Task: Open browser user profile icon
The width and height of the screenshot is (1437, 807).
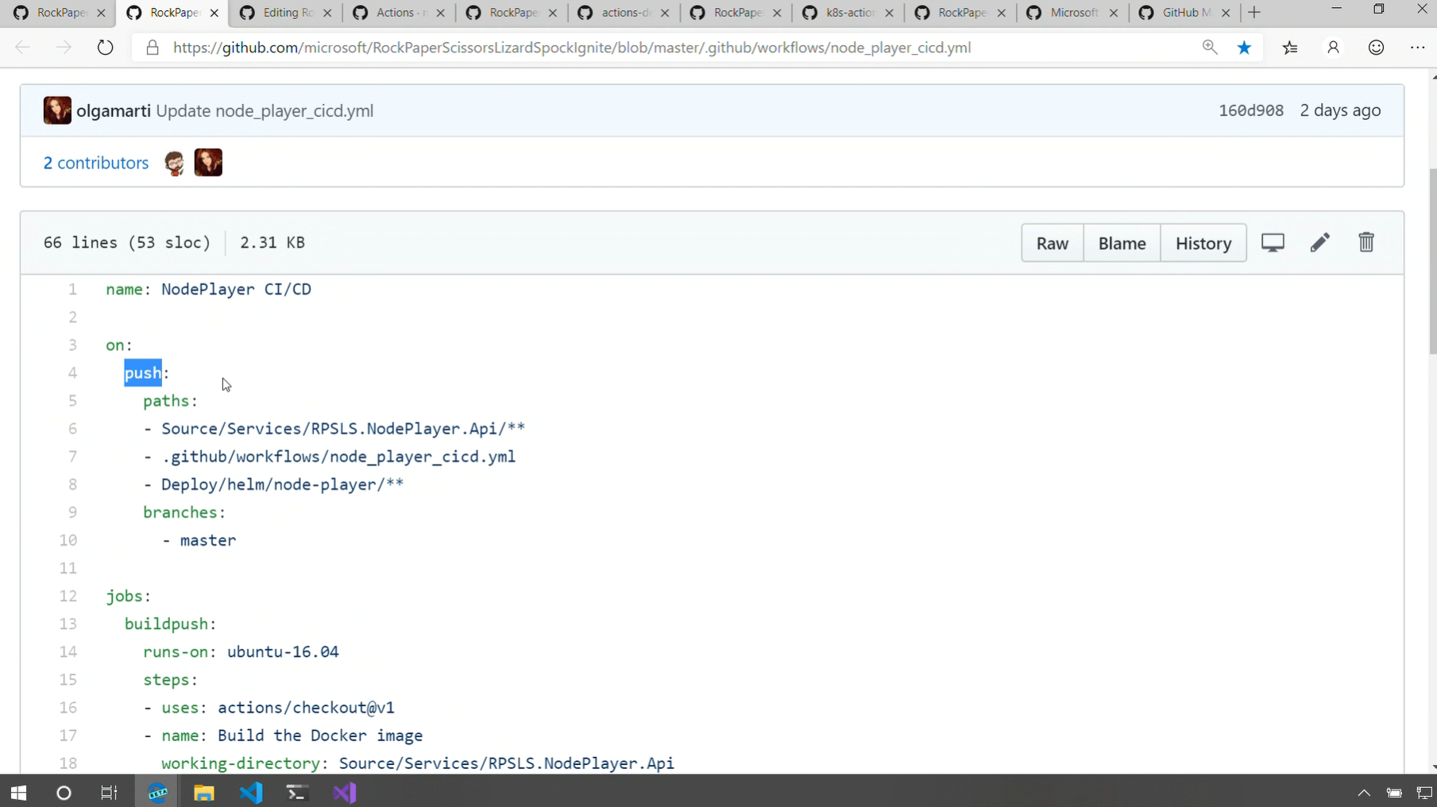Action: [x=1333, y=48]
